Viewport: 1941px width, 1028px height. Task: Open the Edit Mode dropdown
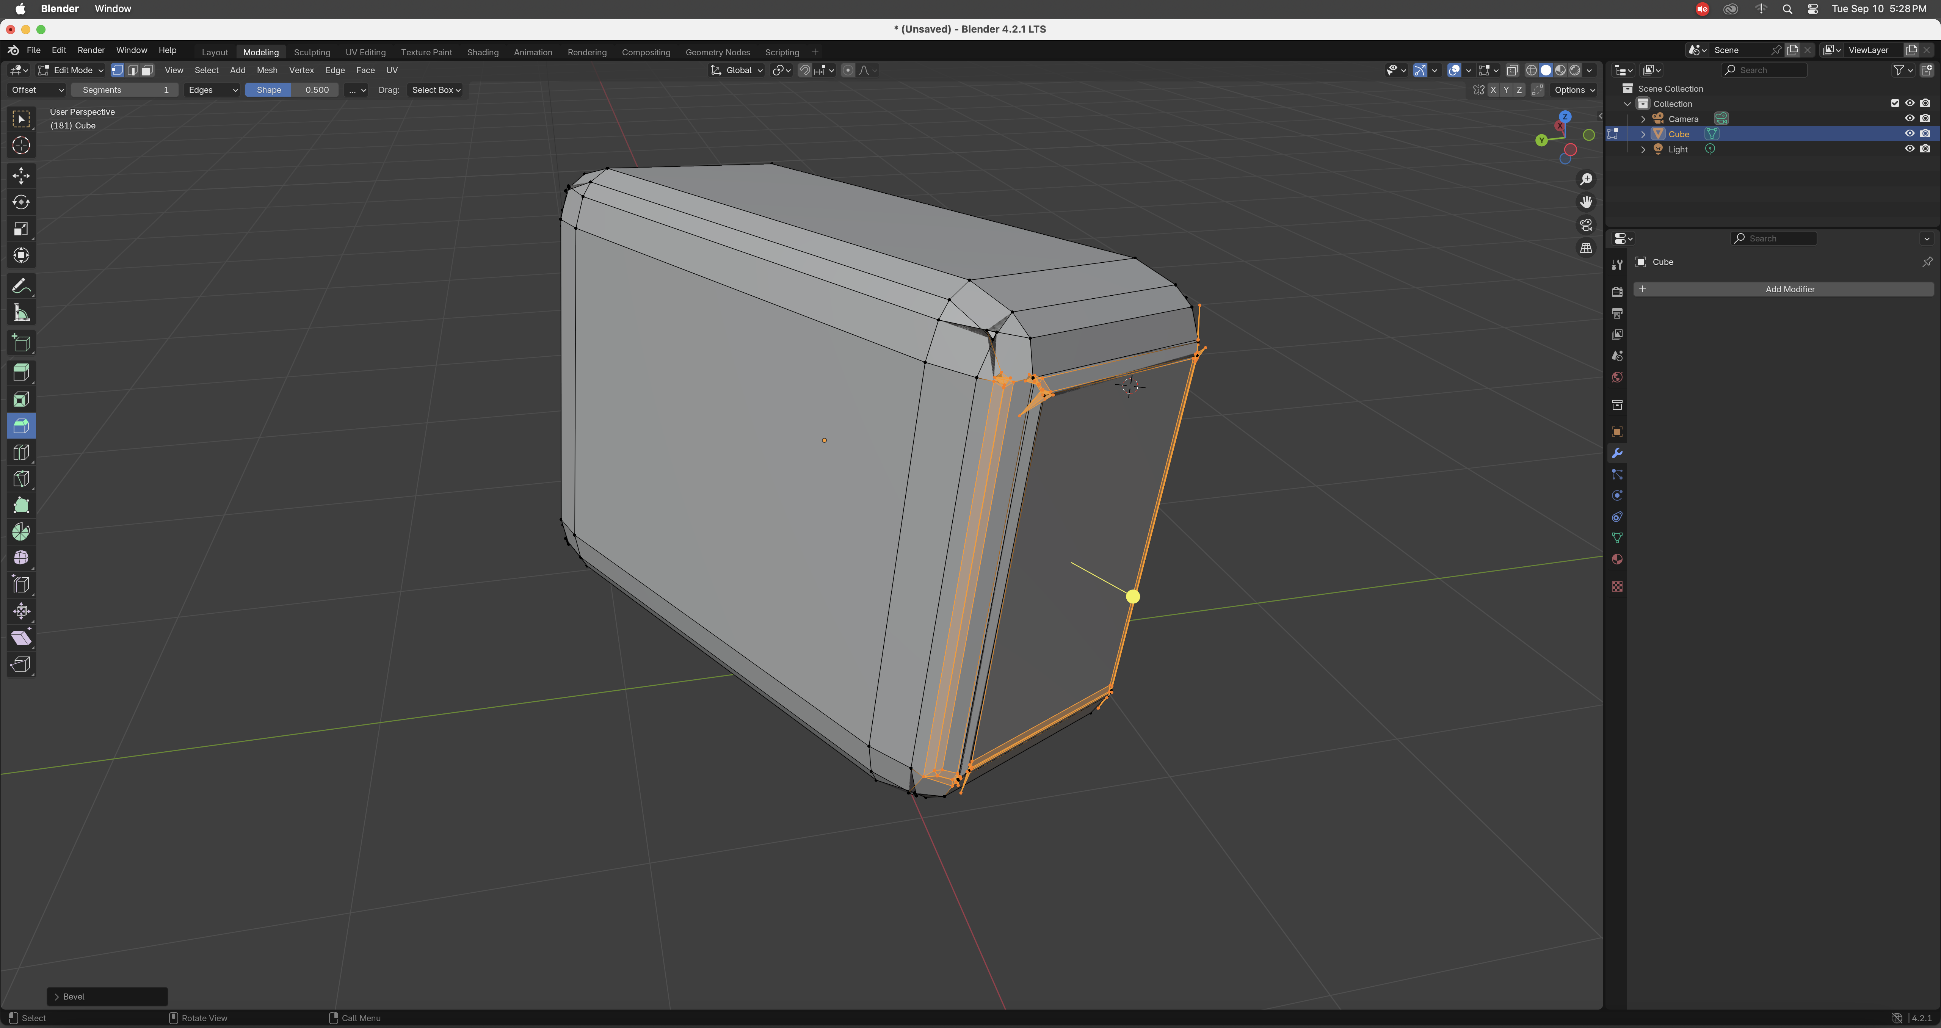click(72, 70)
